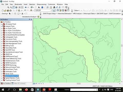Open SWAT Project Setup menu
Screen dimensions: 123x92
[x=50, y=14]
